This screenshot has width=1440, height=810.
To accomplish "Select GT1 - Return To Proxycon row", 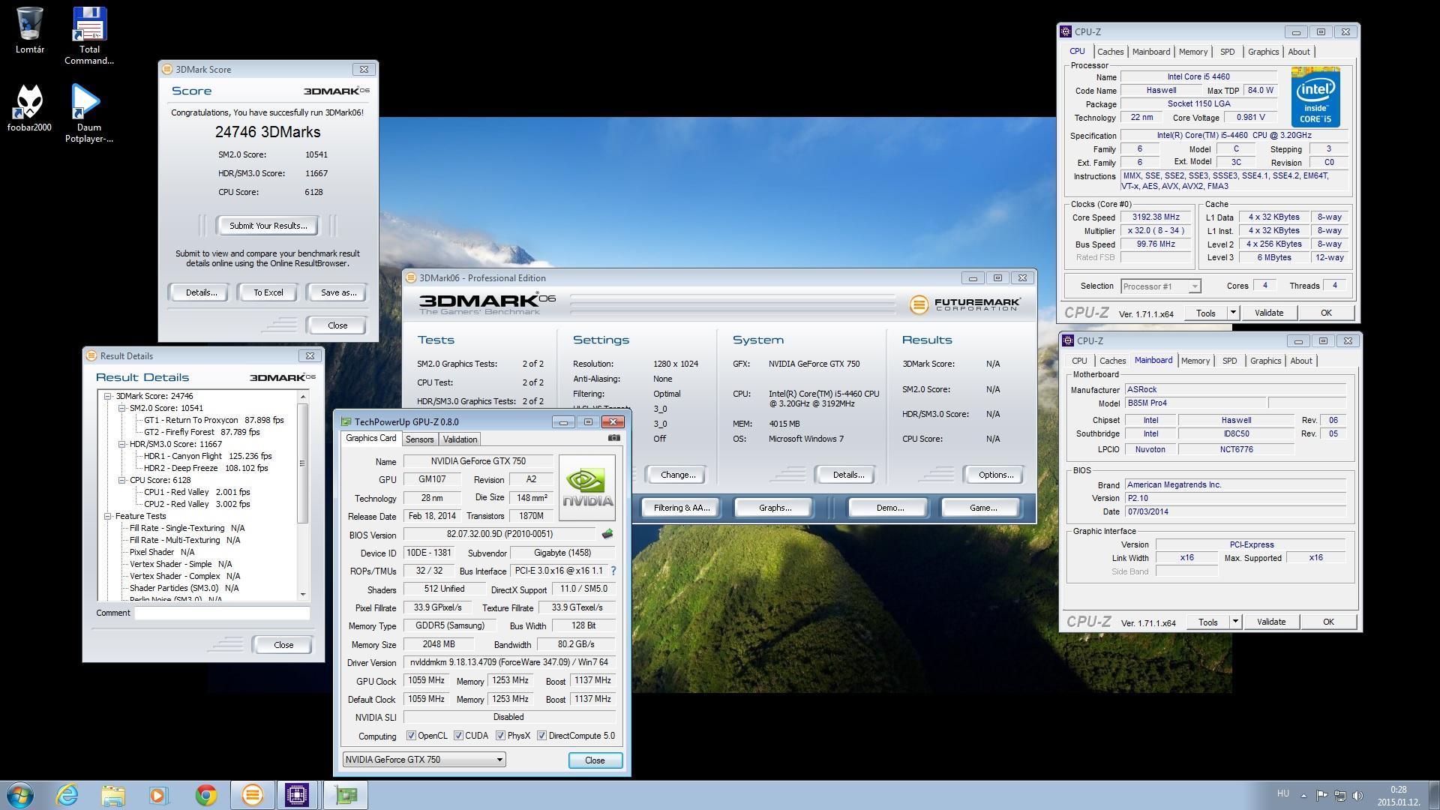I will coord(214,420).
